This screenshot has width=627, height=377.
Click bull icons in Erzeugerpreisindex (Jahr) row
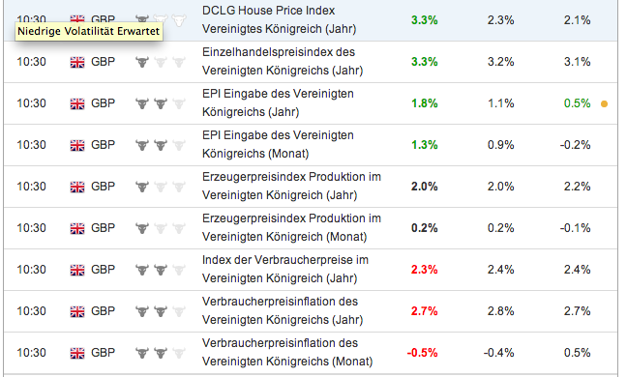pyautogui.click(x=161, y=187)
